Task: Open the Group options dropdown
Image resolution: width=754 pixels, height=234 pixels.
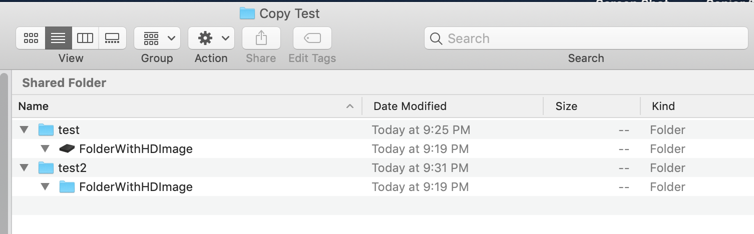Action: [157, 38]
